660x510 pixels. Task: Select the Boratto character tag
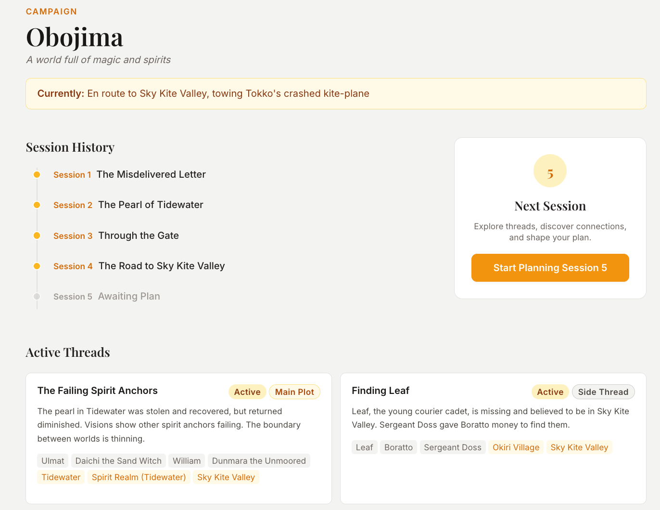tap(399, 447)
